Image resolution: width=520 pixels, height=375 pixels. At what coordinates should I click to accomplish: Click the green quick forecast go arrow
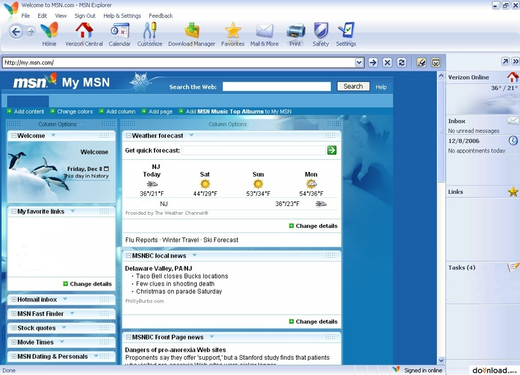pyautogui.click(x=331, y=150)
